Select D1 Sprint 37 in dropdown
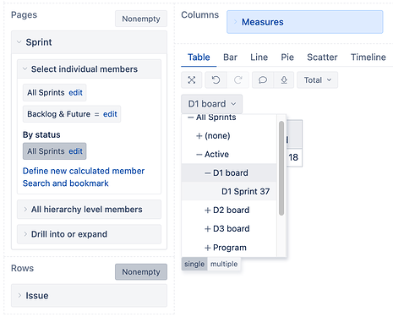393x317 pixels. pyautogui.click(x=245, y=191)
